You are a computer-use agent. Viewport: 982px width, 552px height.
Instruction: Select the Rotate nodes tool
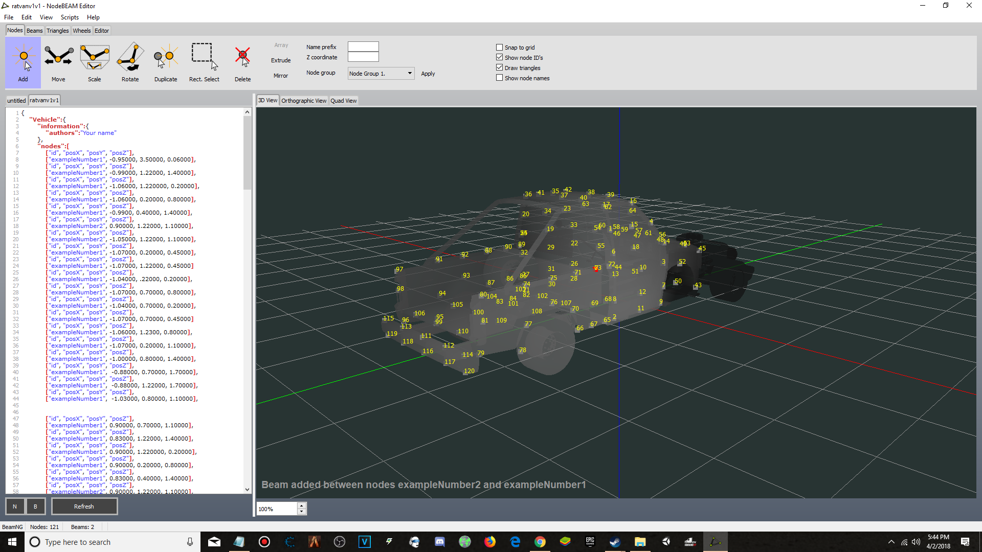130,62
